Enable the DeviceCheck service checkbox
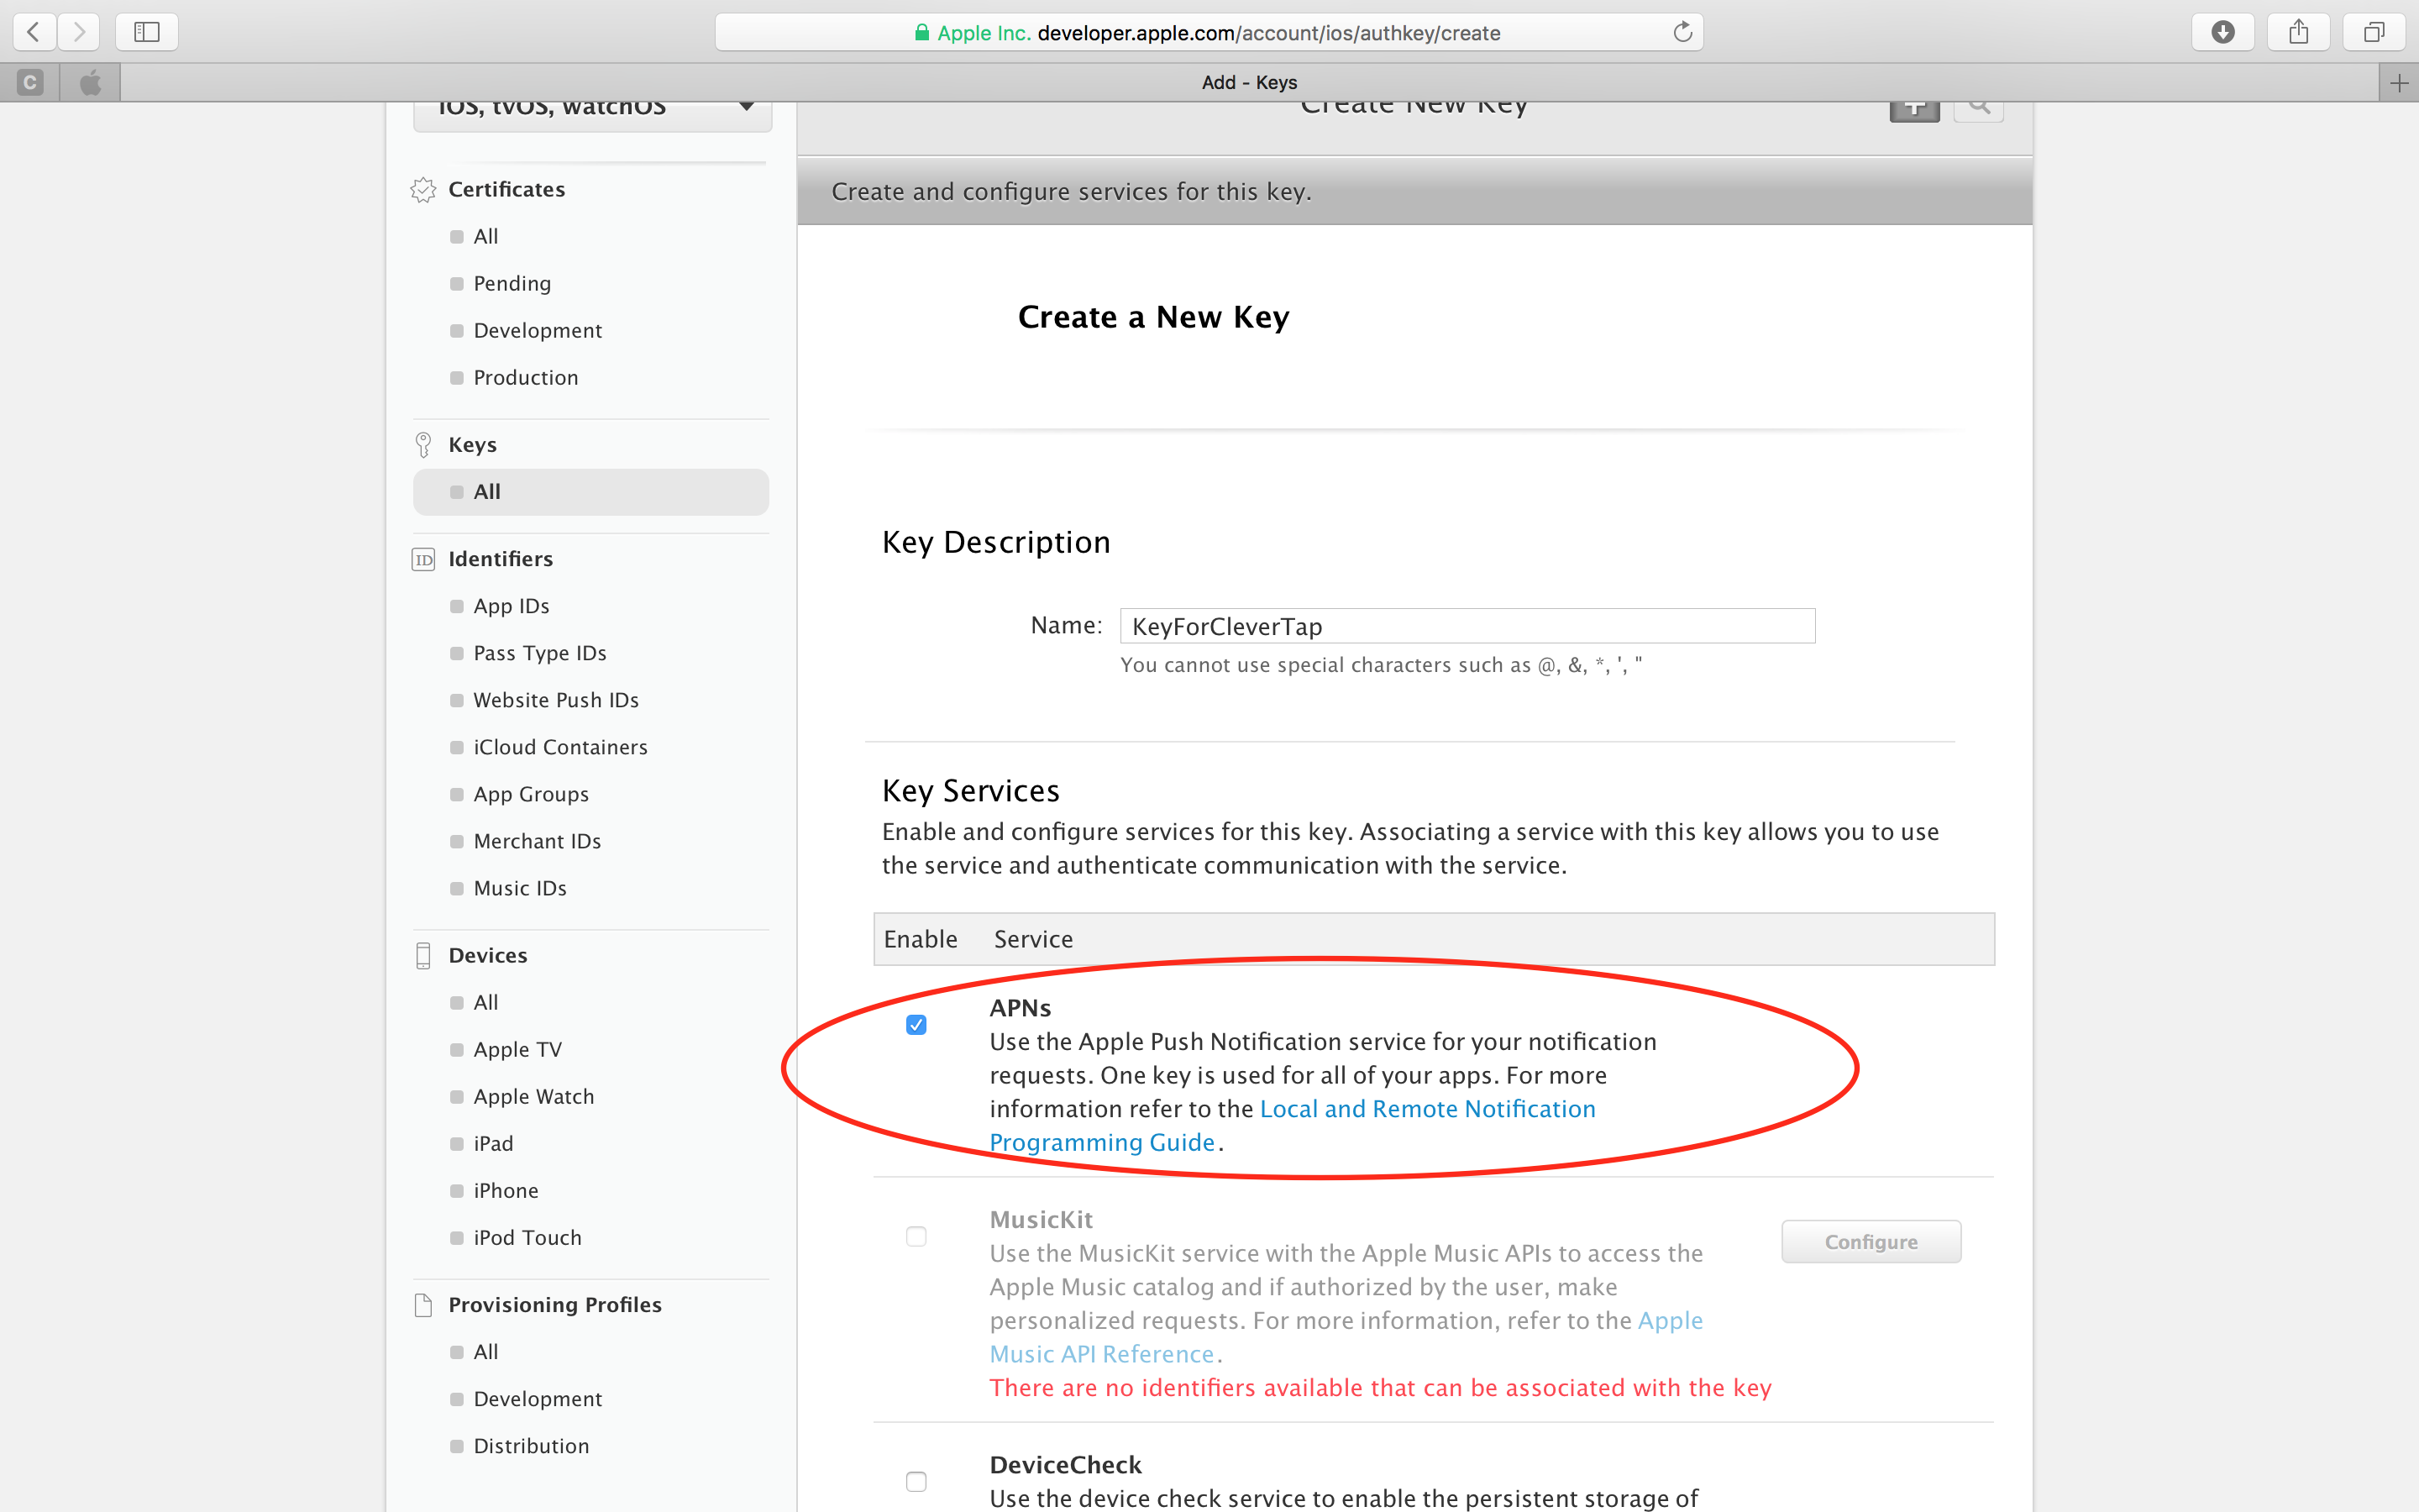 pyautogui.click(x=916, y=1481)
